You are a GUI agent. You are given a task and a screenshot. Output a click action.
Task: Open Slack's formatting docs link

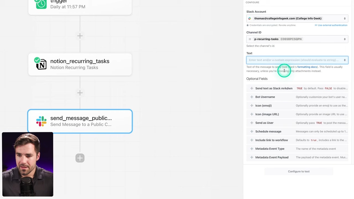[x=307, y=67]
